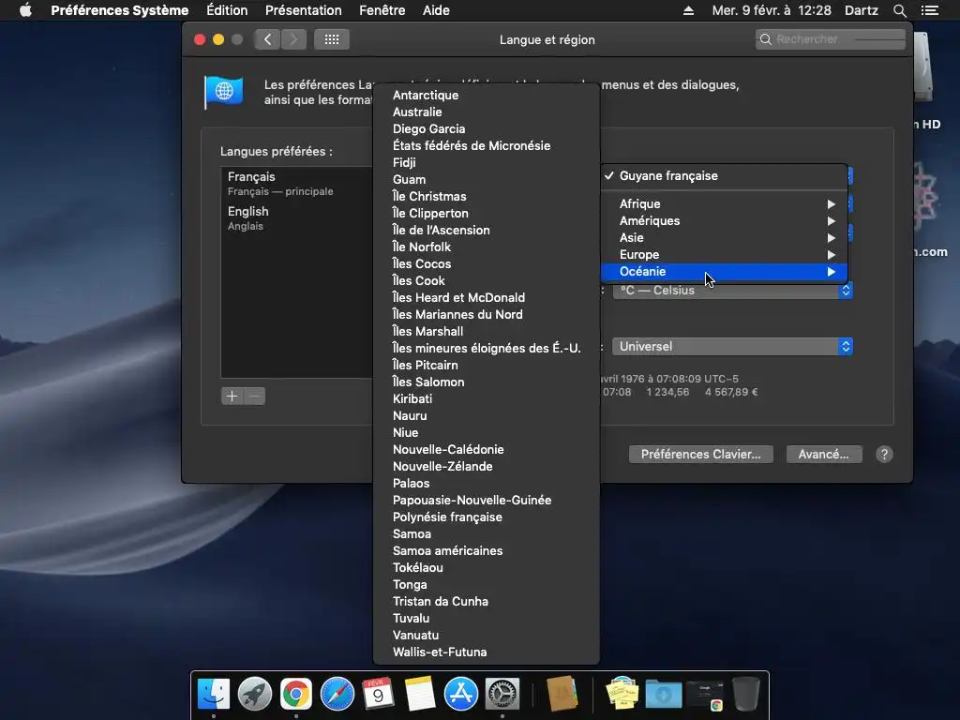Select Île Christmas in the list
Viewport: 960px width, 720px height.
tap(487, 197)
